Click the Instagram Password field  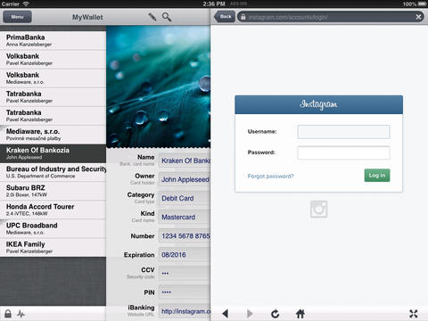343,152
